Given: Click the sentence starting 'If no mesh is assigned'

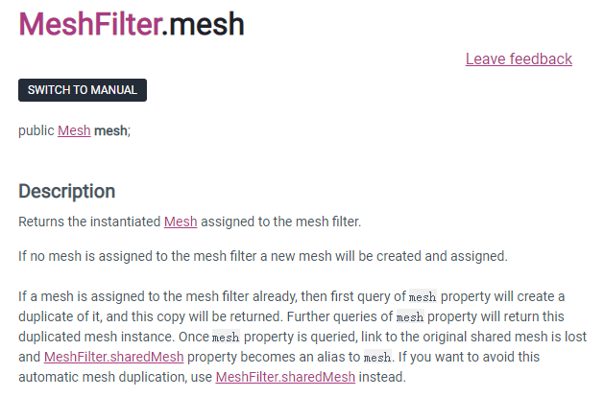Looking at the screenshot, I should 263,256.
